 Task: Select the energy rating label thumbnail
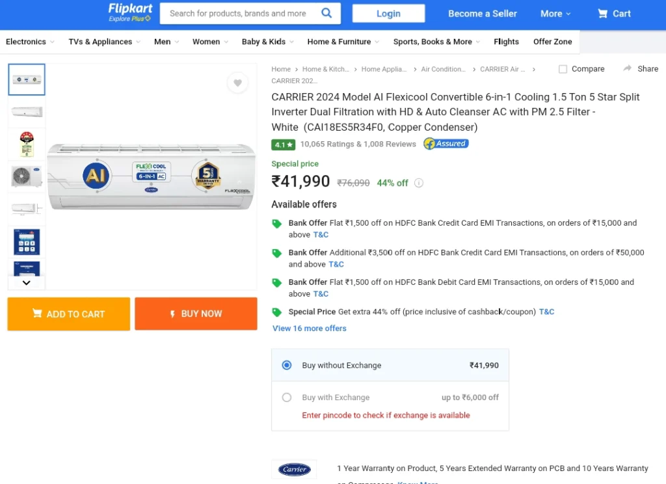click(x=26, y=144)
